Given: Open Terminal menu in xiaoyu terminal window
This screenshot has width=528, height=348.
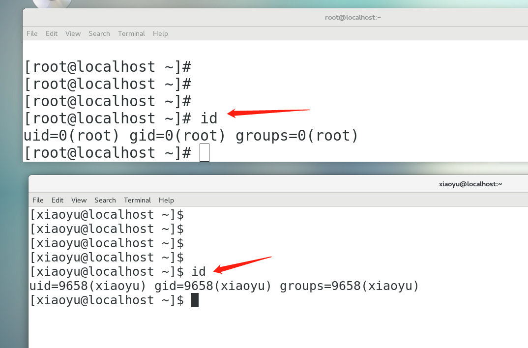Looking at the screenshot, I should point(137,200).
